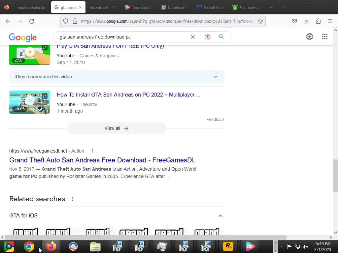Bookmark this page with the star
The height and width of the screenshot is (253, 338).
260,21
